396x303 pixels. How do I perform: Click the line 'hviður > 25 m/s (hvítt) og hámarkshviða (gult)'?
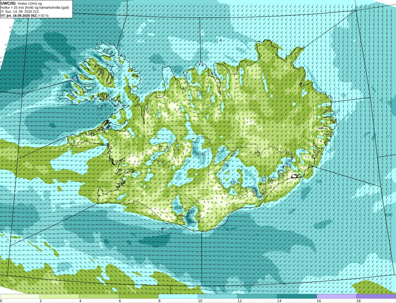pos(35,7)
